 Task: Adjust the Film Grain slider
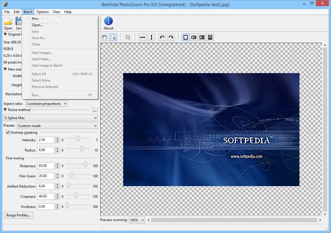(x=72, y=175)
